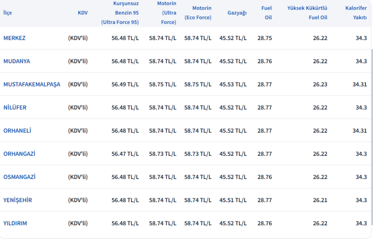The width and height of the screenshot is (373, 239).
Task: Click the ORHANGAZİ district link
Action: point(19,154)
